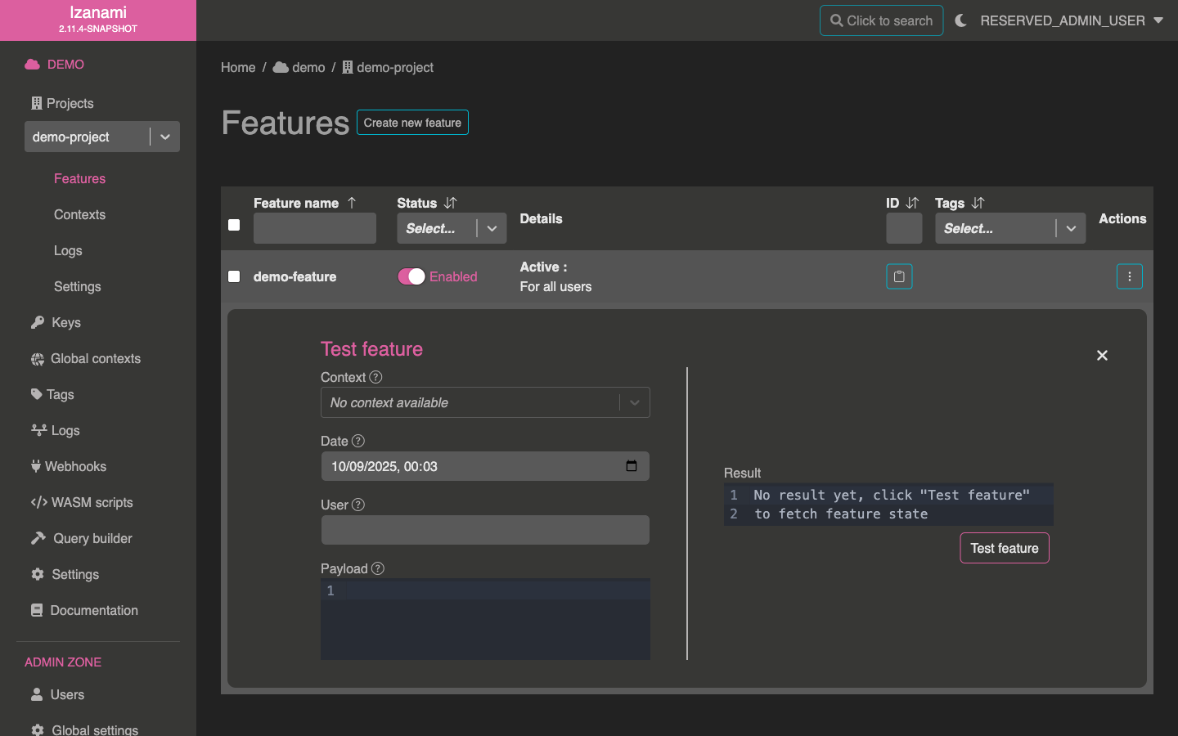Click the Payload help question mark icon

coord(377,568)
